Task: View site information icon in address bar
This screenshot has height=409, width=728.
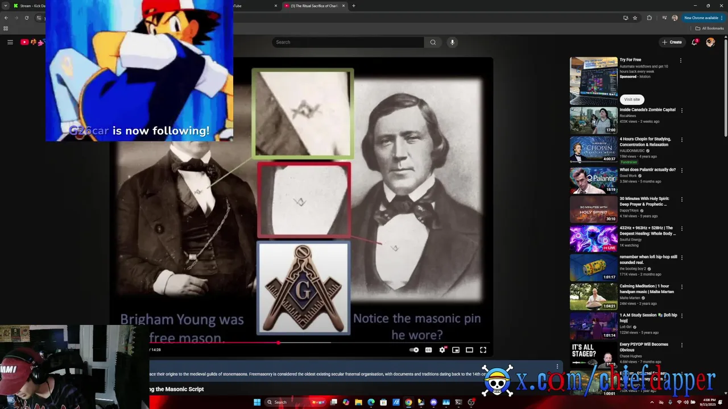Action: coord(39,18)
